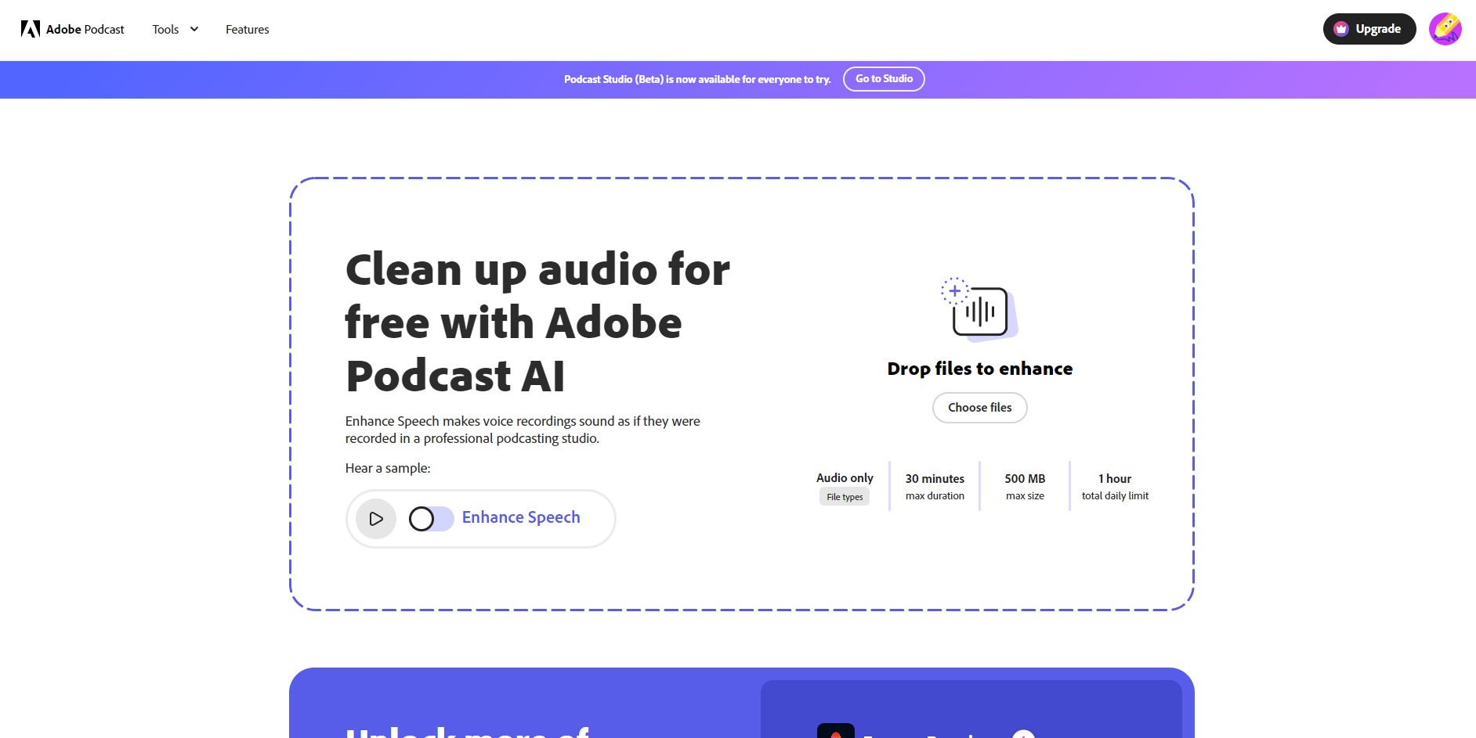Screen dimensions: 1476x738
Task: Play the Enhance Speech sample
Action: (x=376, y=519)
